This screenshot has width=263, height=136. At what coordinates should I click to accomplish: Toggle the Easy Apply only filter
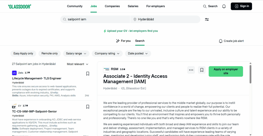coord(23,54)
